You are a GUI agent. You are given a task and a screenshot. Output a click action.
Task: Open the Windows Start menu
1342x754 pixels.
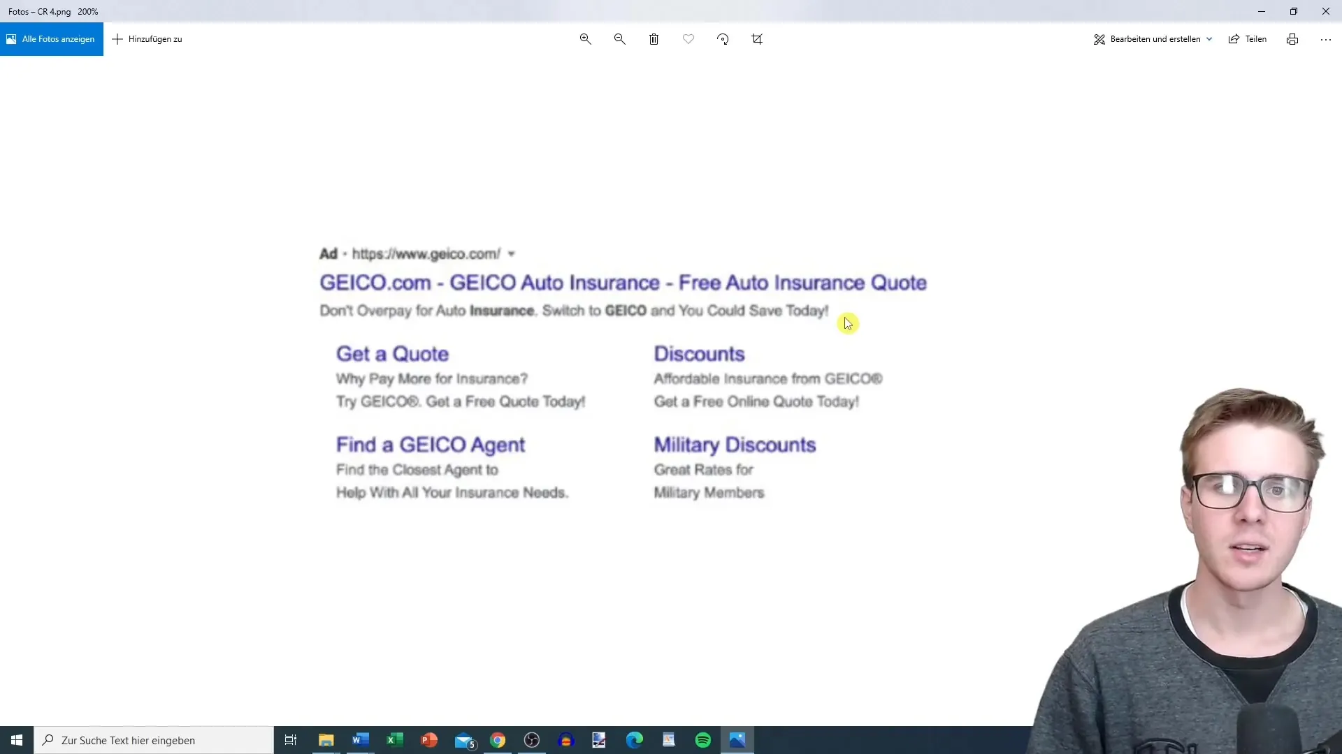(x=17, y=740)
